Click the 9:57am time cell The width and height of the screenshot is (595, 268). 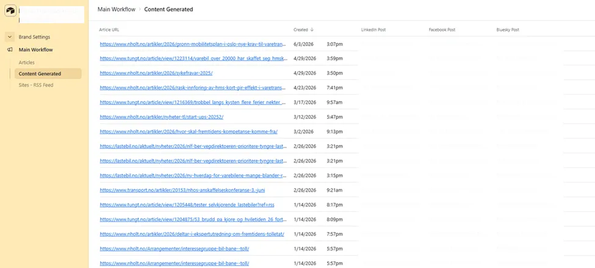coord(334,103)
